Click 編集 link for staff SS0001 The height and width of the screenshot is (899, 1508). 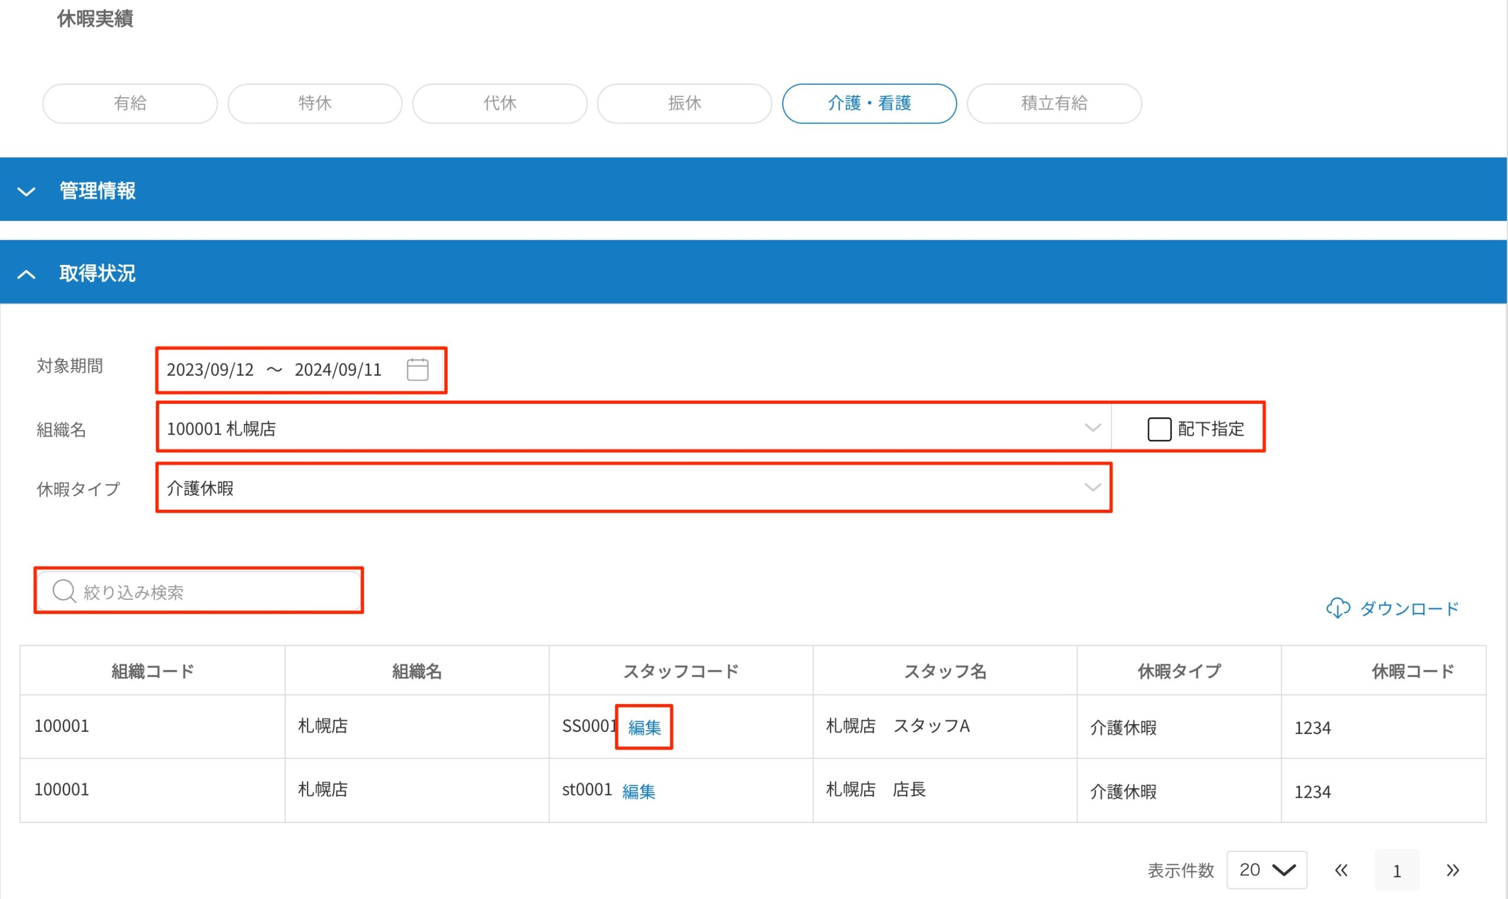(x=644, y=727)
